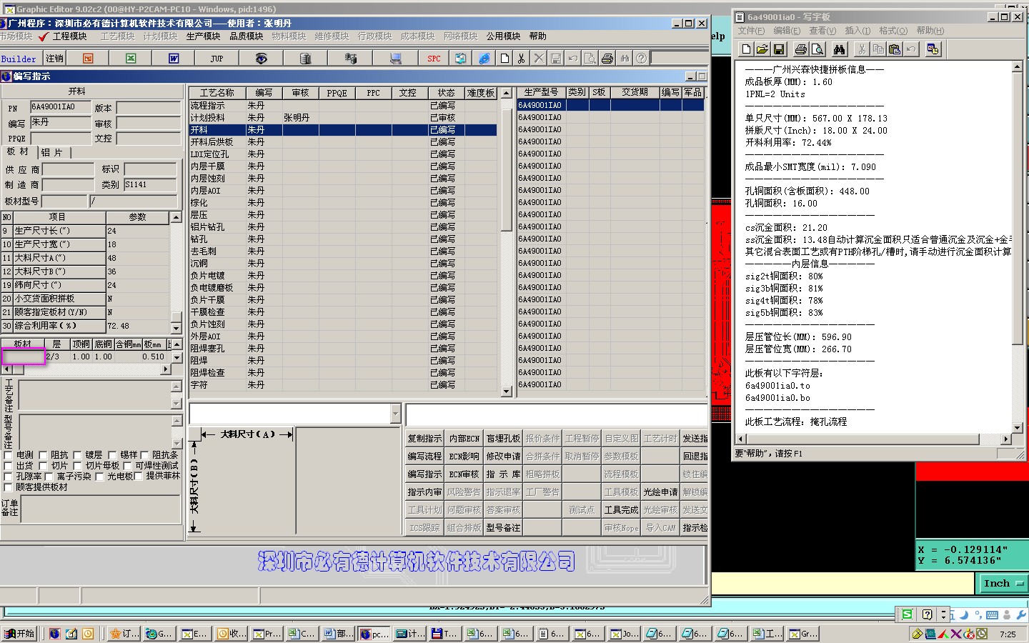Click the 工具完成 button
1029x643 pixels.
tap(621, 509)
